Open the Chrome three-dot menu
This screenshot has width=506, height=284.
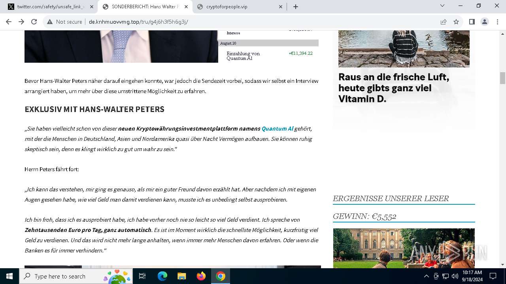tap(497, 22)
